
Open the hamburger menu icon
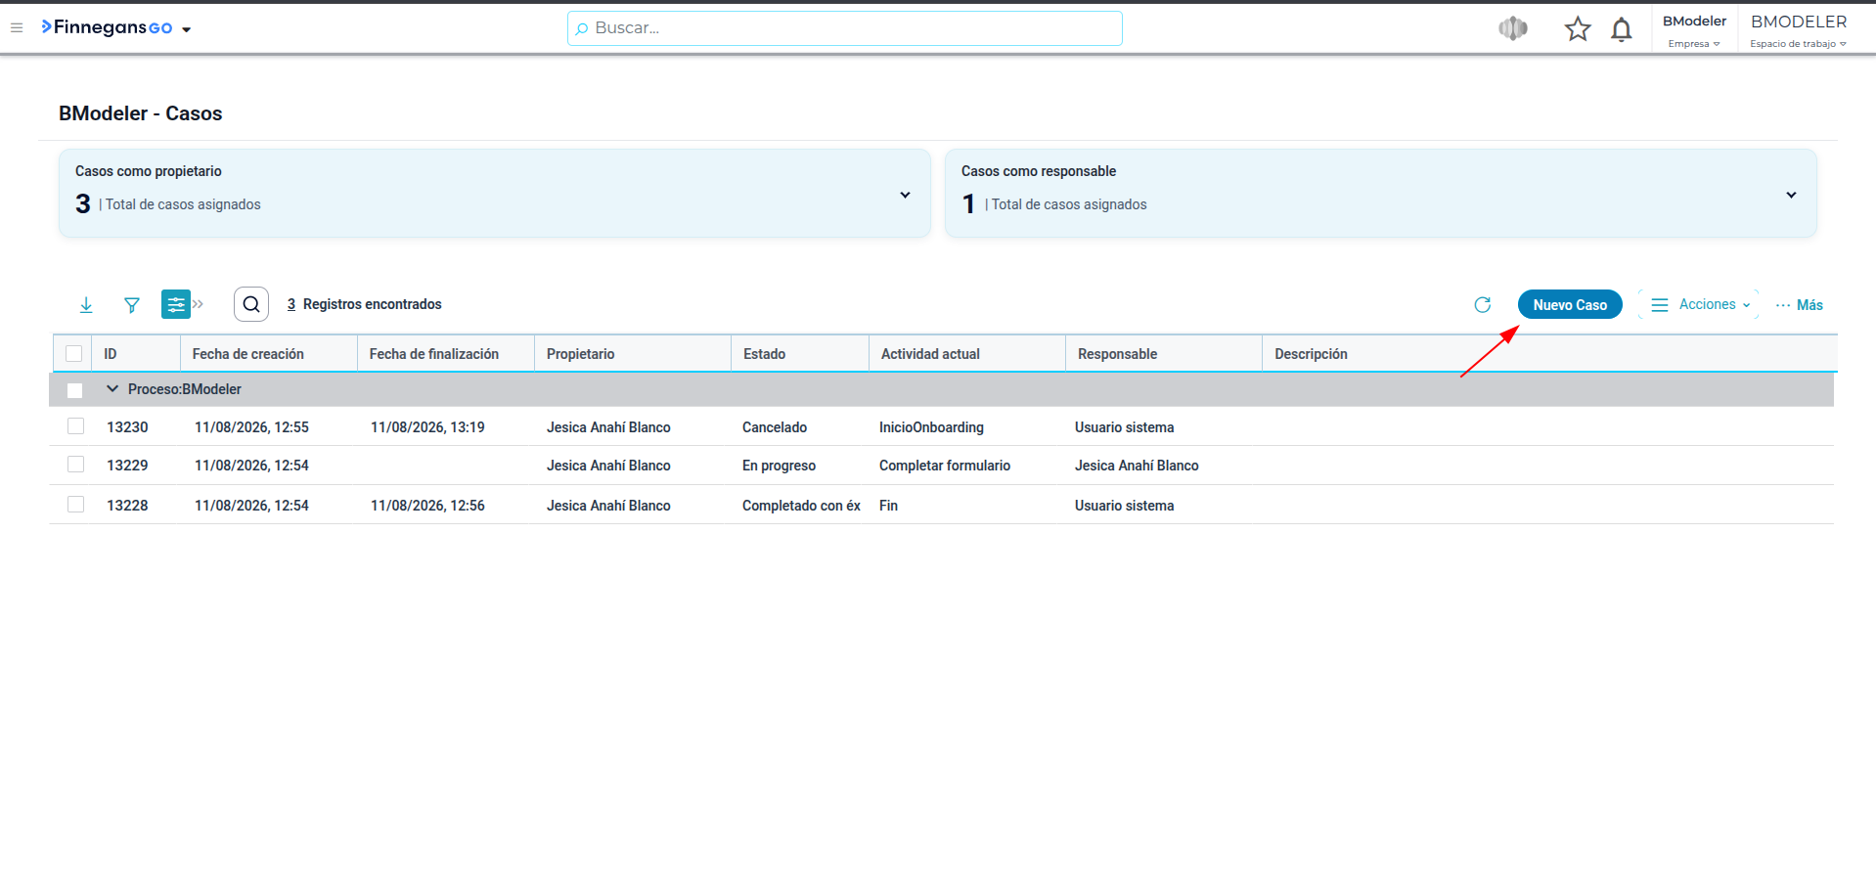(x=17, y=28)
